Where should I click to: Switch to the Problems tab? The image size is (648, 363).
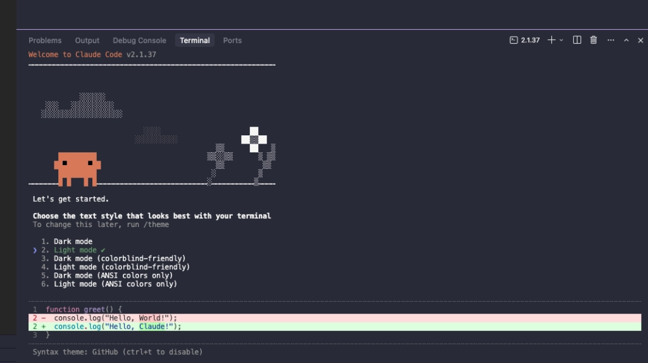(45, 40)
